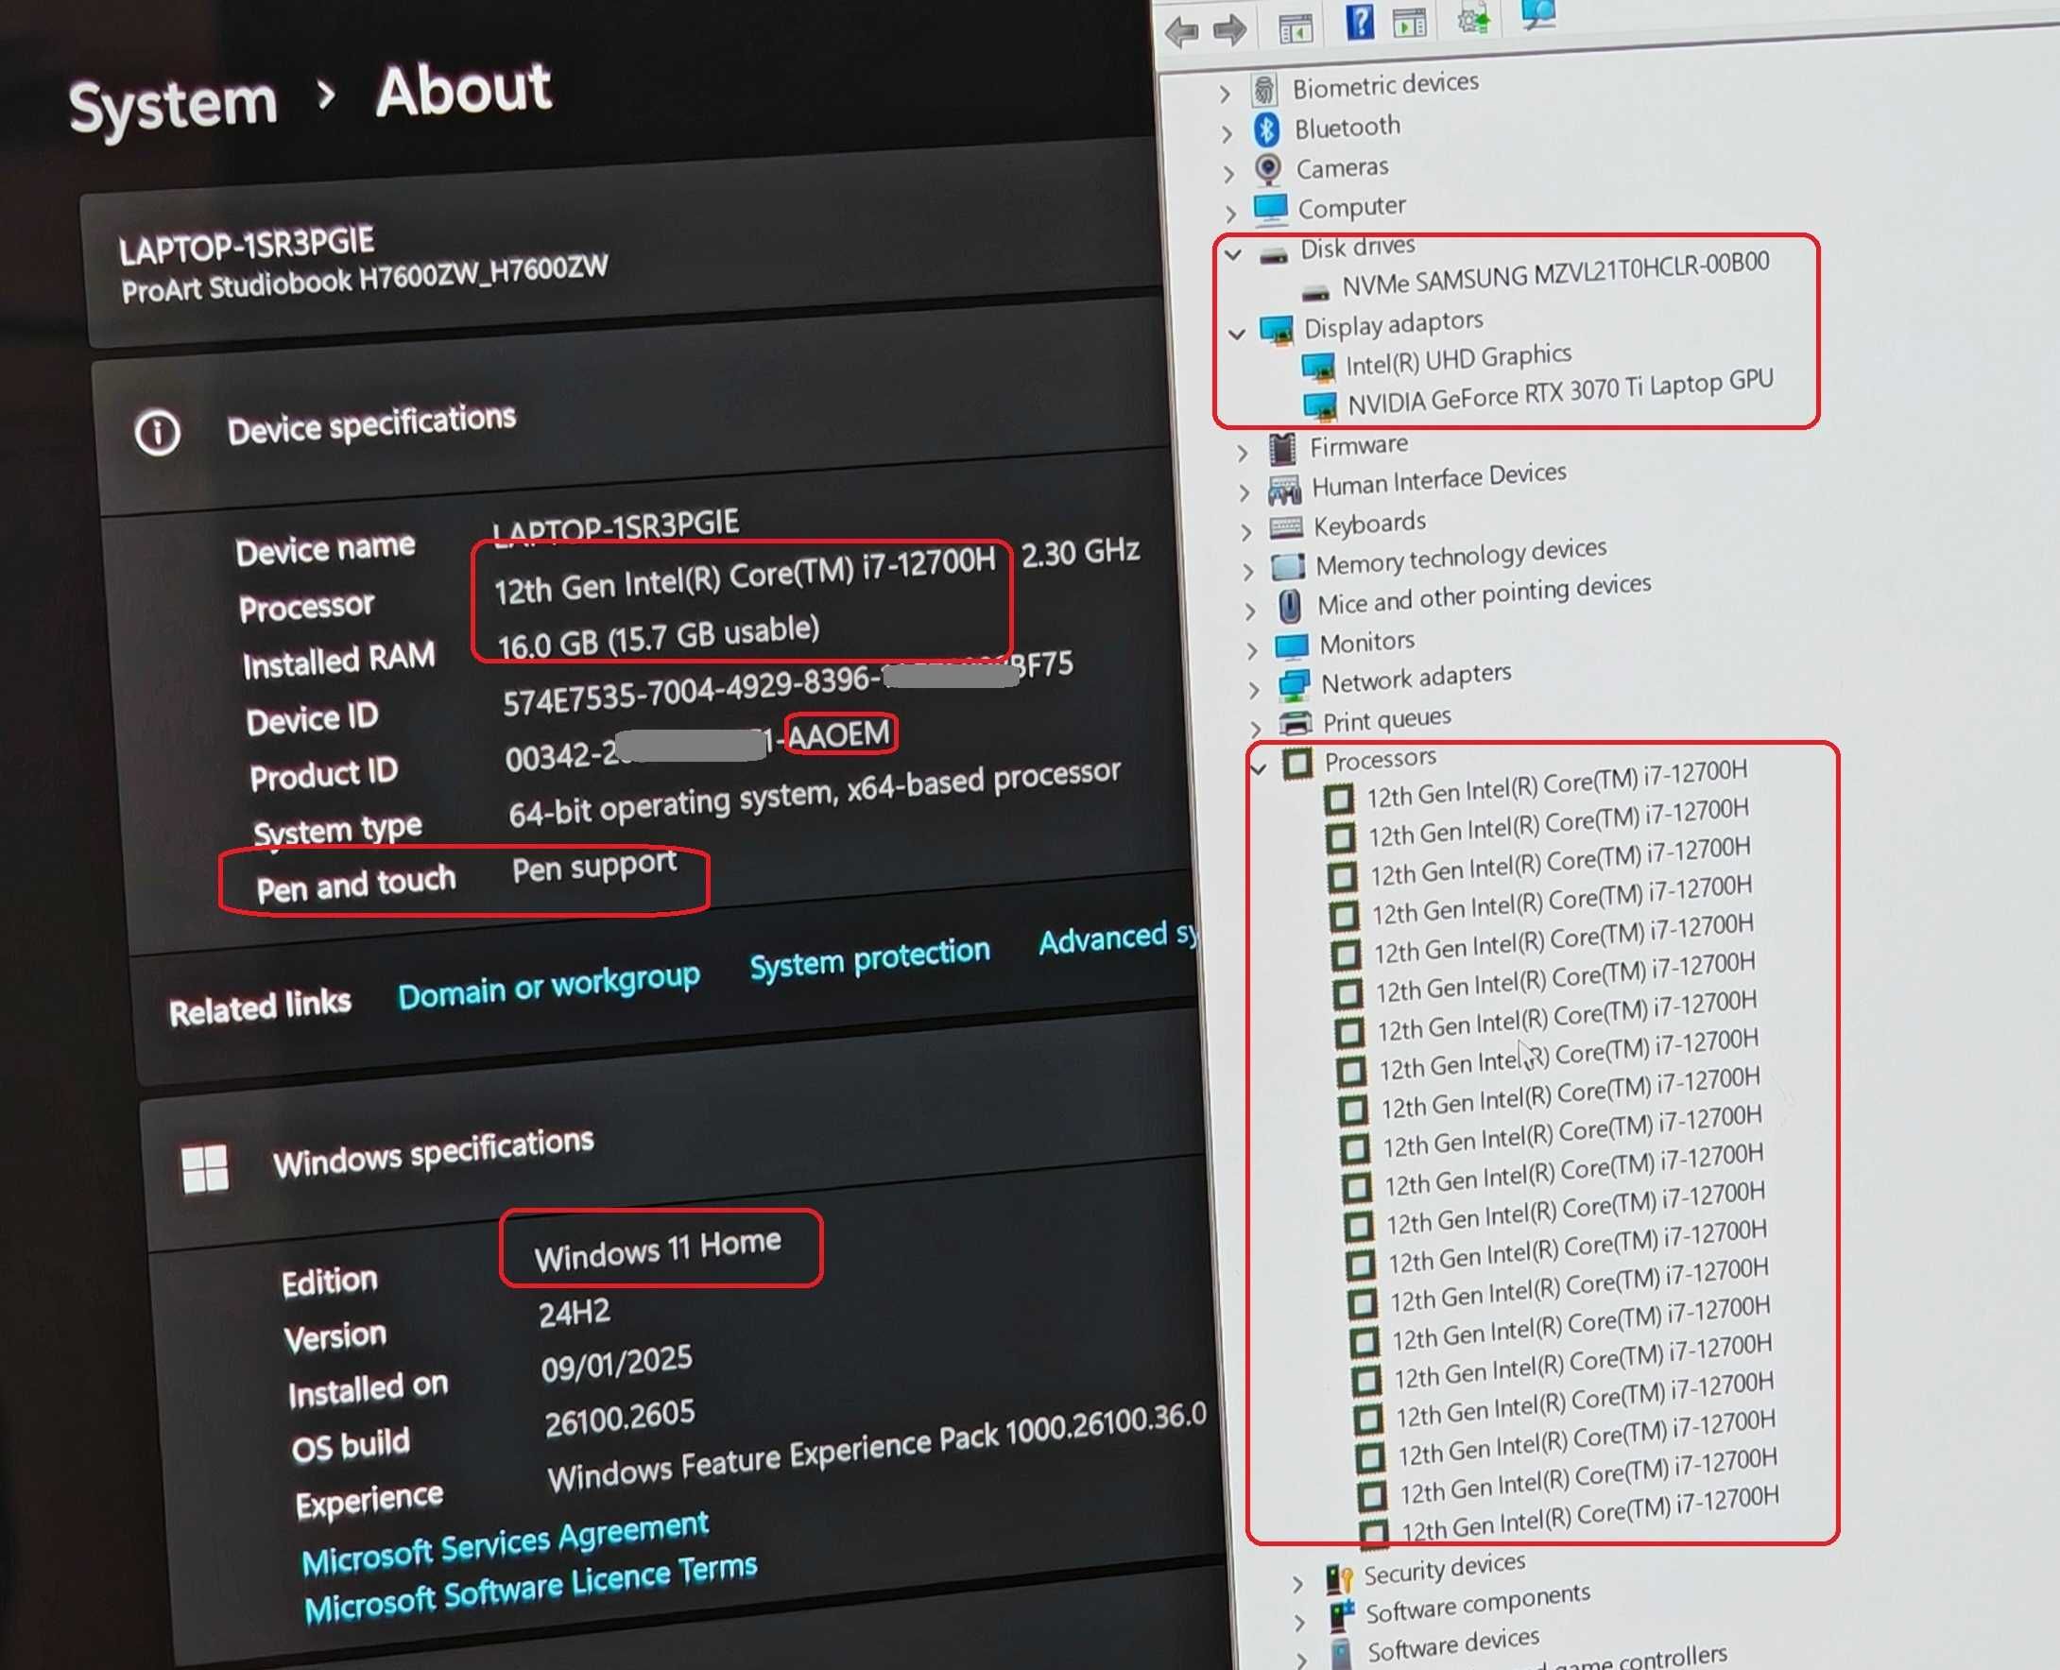Open the Domain or workgroup link
Image resolution: width=2060 pixels, height=1670 pixels.
(x=549, y=987)
